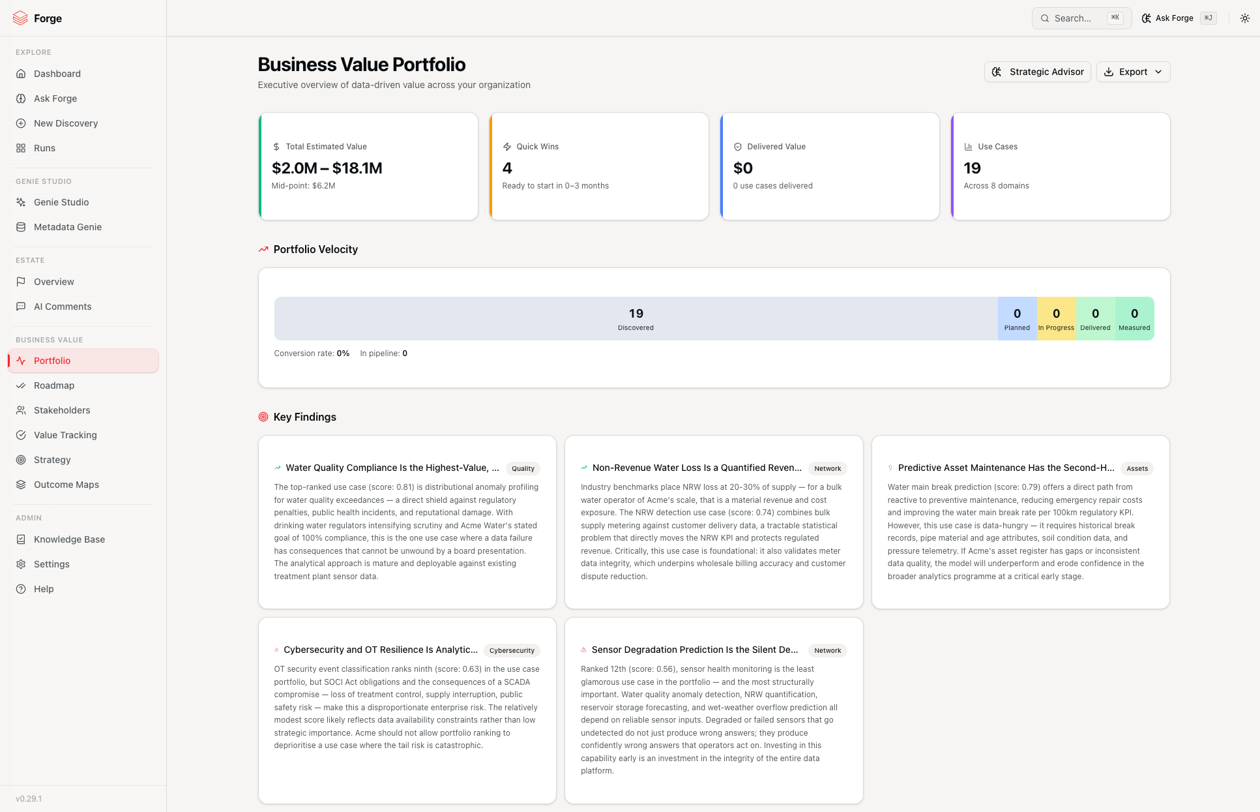Viewport: 1260px width, 812px height.
Task: Open Roadmap in the sidebar
Action: [83, 385]
